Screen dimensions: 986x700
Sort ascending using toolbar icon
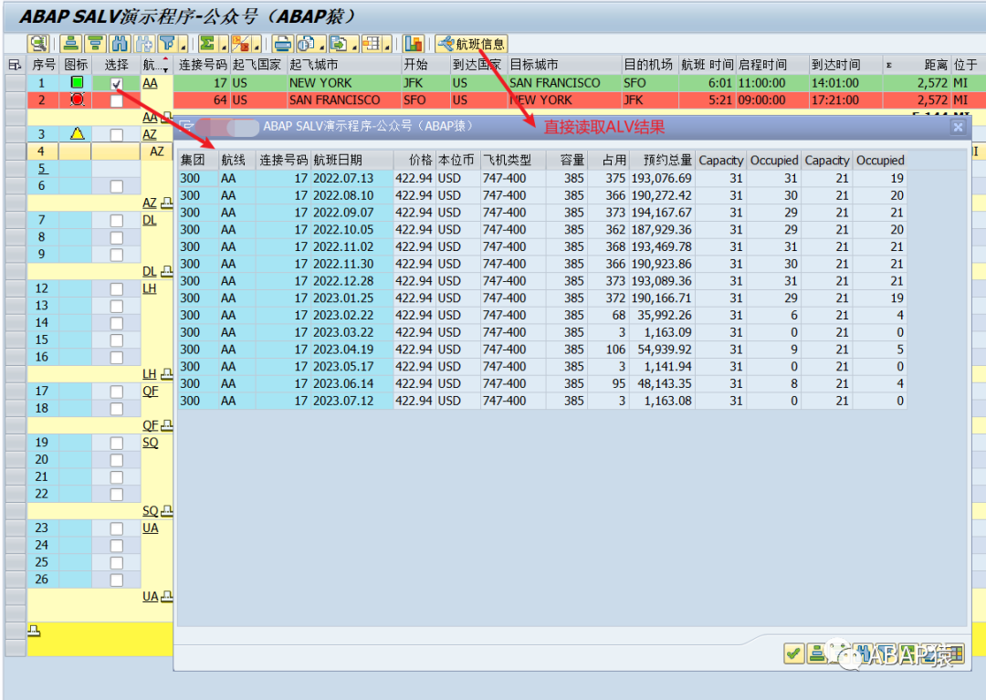coord(71,44)
